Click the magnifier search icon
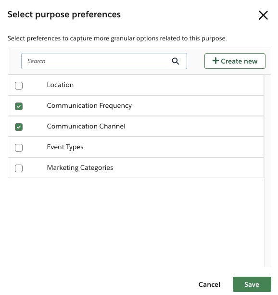 pos(175,61)
